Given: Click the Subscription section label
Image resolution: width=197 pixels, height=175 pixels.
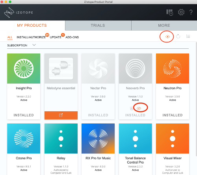Looking at the screenshot, I should [17, 46].
